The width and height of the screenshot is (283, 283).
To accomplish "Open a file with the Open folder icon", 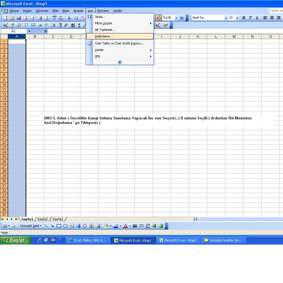I will [x=12, y=18].
